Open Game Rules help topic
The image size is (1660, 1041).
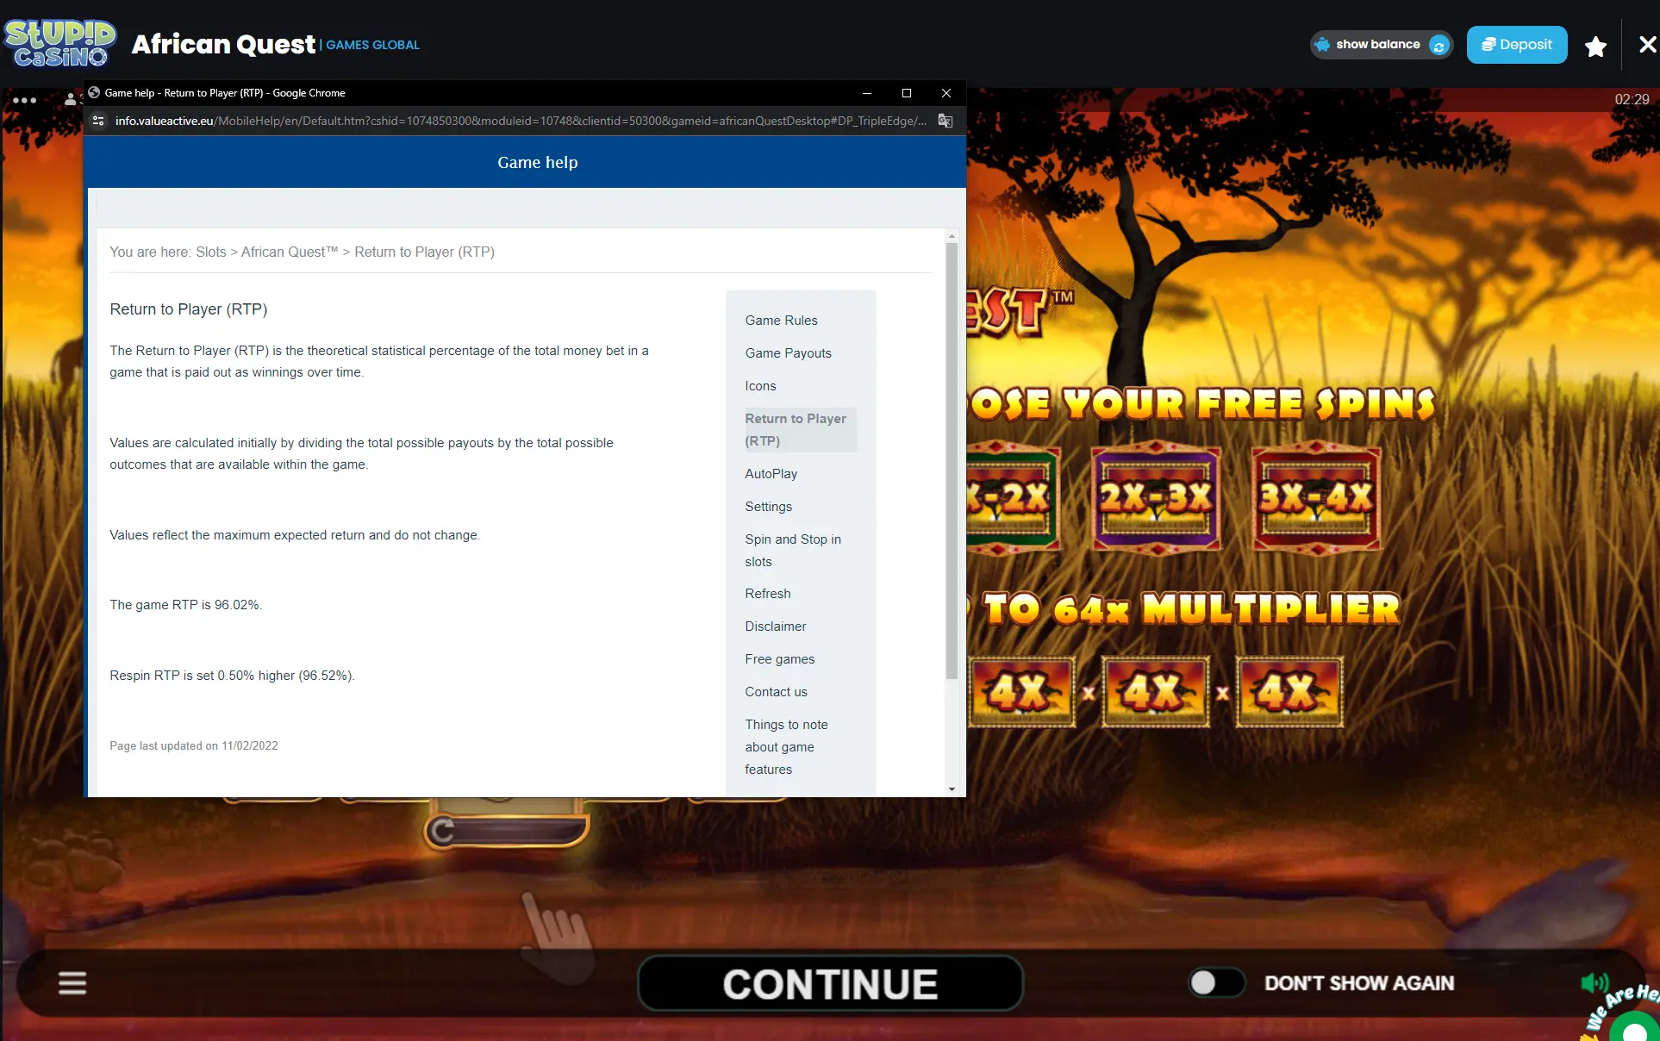point(781,321)
